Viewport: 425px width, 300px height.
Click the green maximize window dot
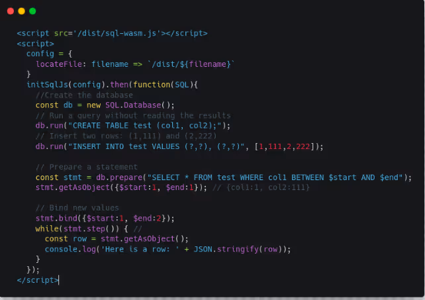pos(32,11)
